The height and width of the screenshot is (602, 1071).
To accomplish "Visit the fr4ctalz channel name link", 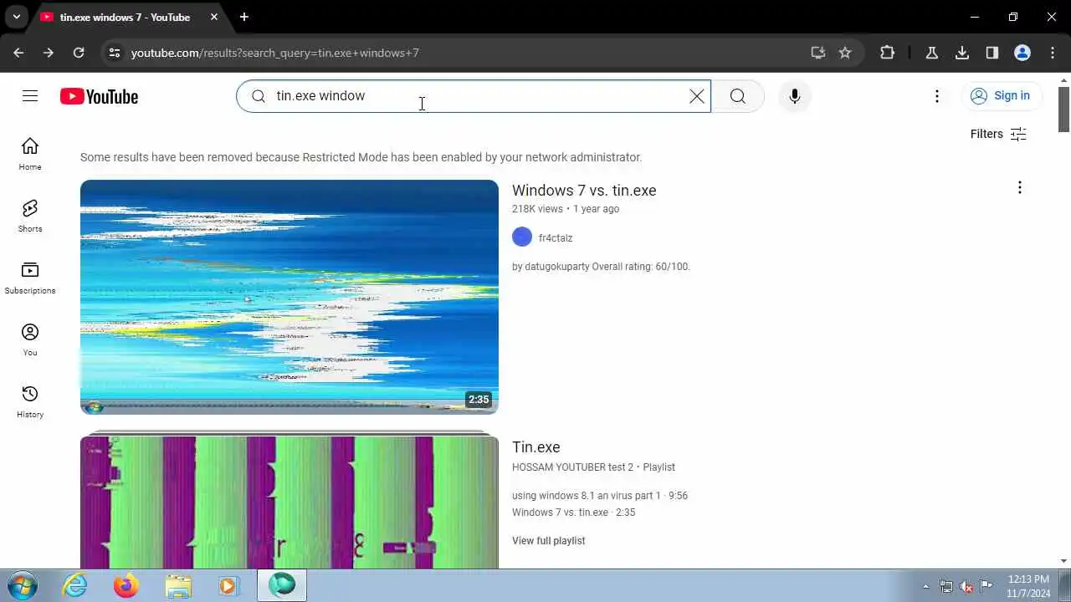I will tap(556, 238).
